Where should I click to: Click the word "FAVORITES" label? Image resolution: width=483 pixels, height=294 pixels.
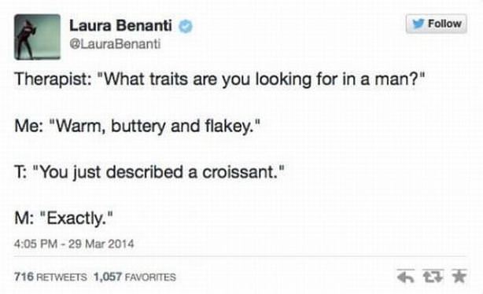150,277
